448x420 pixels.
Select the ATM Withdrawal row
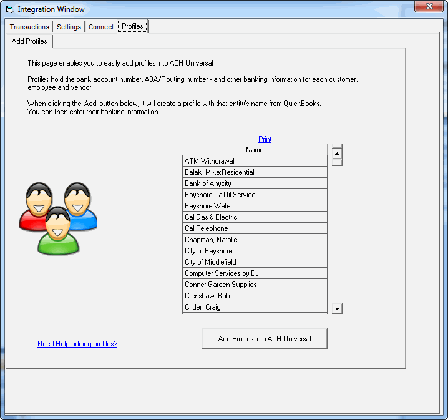click(255, 161)
